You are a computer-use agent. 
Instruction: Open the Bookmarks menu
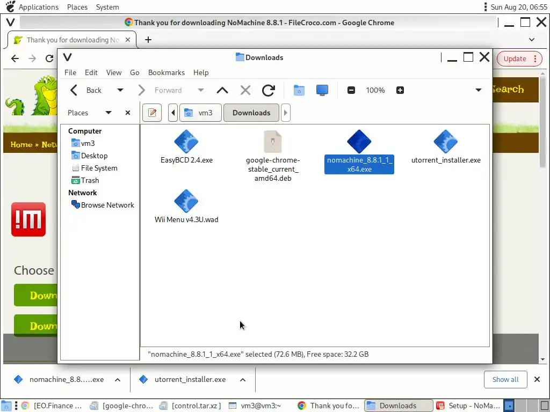click(167, 72)
